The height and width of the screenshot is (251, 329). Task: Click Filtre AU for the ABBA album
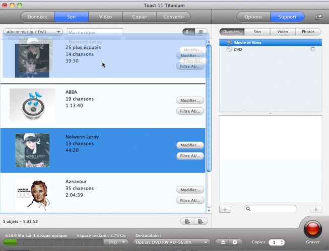tap(190, 111)
